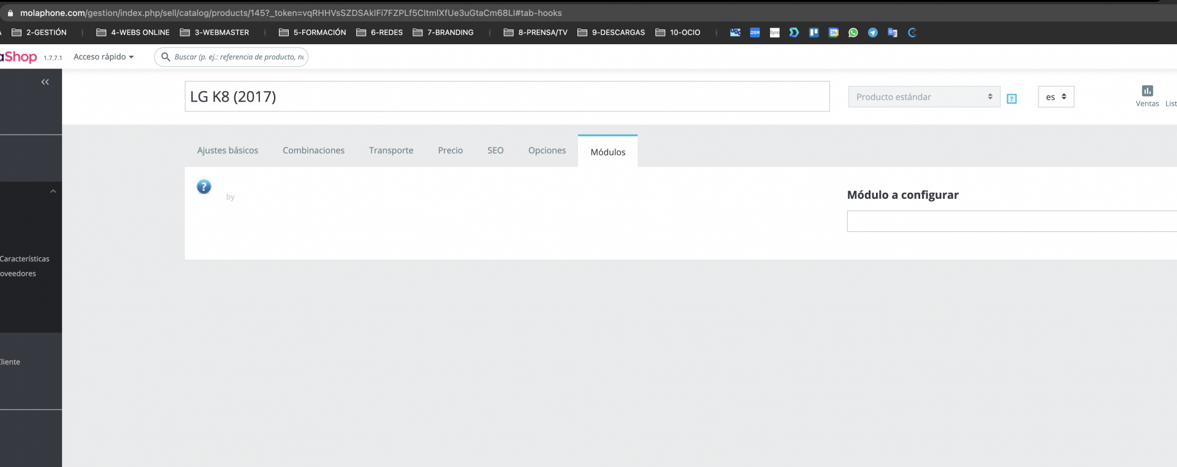This screenshot has width=1177, height=467.
Task: Click the PrestaShop logo
Action: click(x=18, y=57)
